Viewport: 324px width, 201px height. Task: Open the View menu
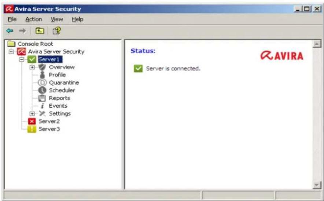[57, 19]
